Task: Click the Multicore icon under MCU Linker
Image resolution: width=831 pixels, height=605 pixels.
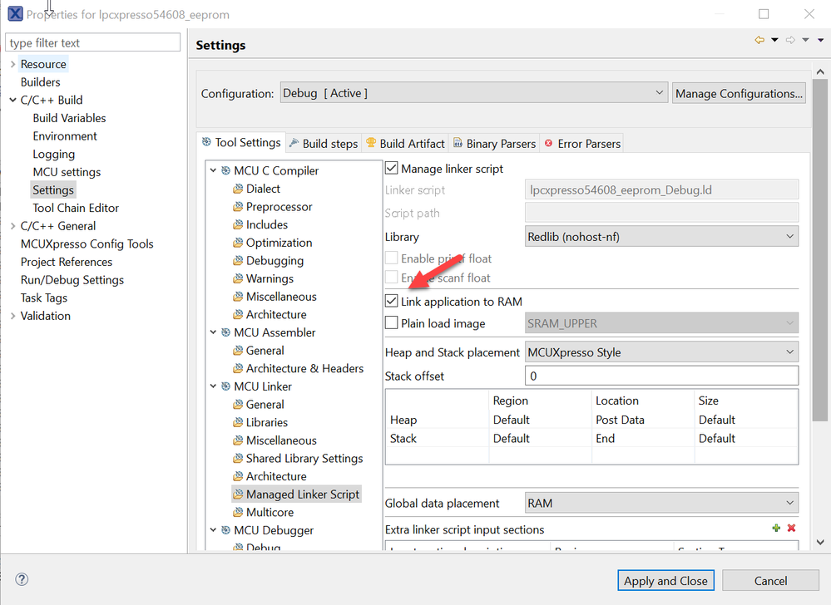Action: click(238, 513)
